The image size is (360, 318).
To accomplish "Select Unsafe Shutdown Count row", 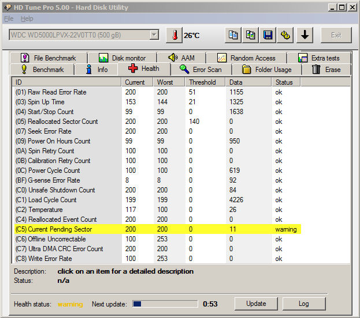I will (158, 190).
